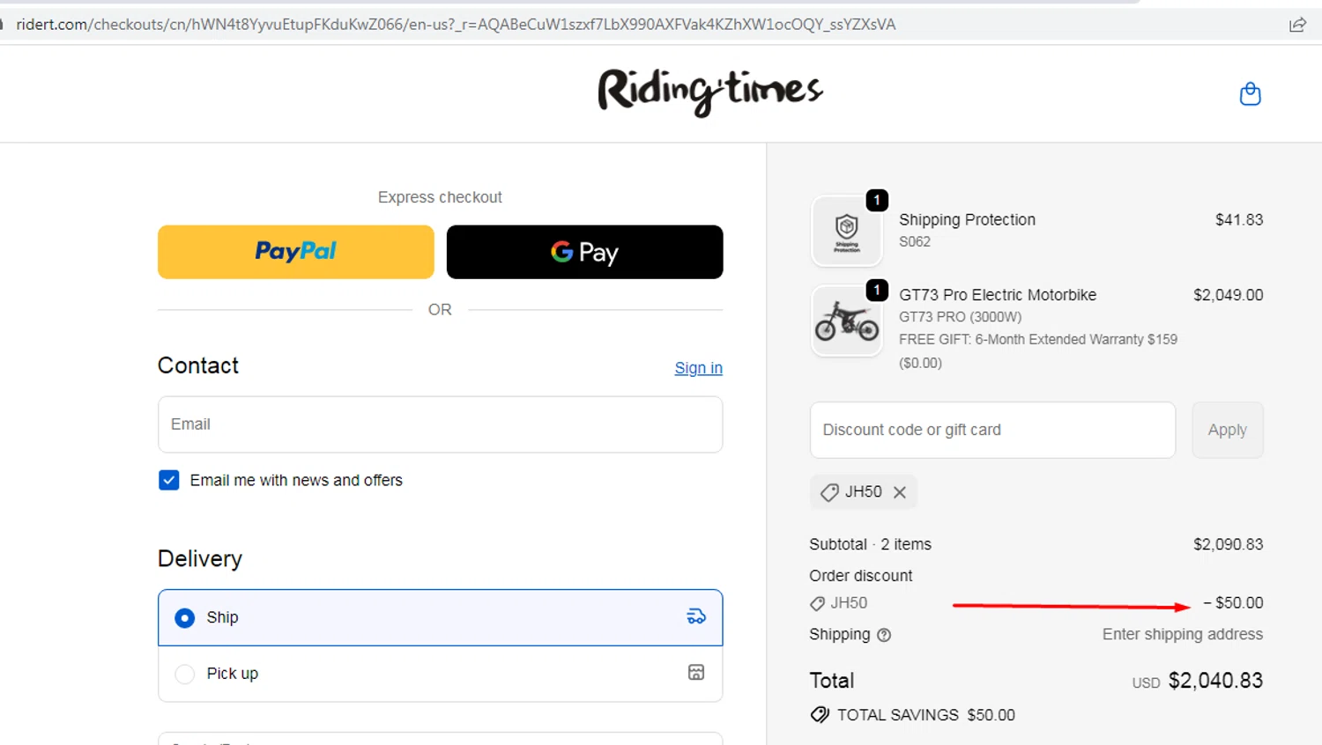Focus the Discount code or gift card field
Image resolution: width=1322 pixels, height=745 pixels.
[x=992, y=430]
